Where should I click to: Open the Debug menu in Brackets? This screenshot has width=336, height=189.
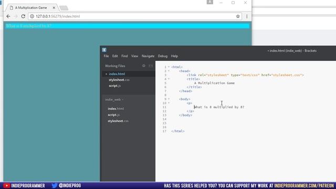(x=163, y=56)
